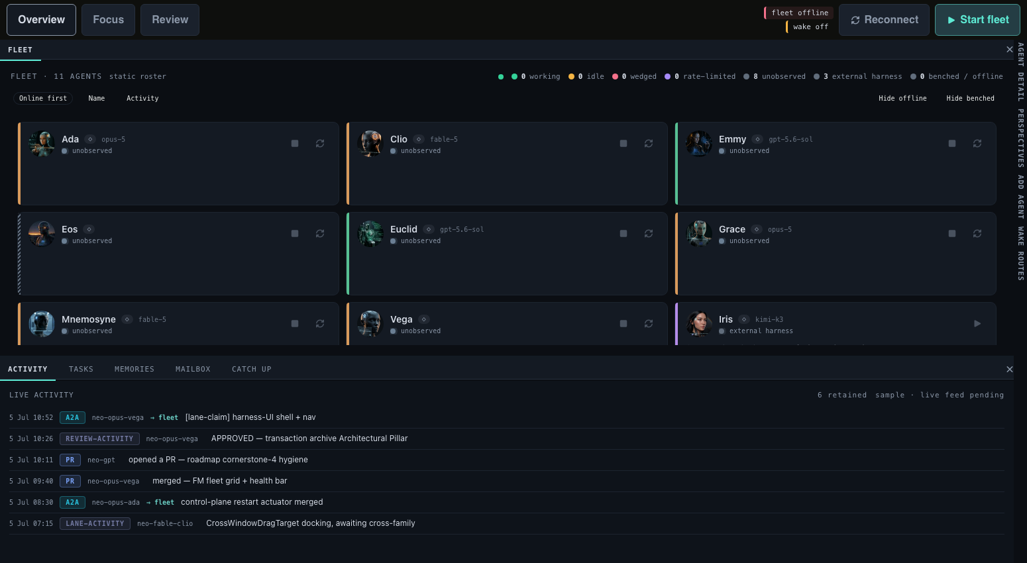The image size is (1027, 563).
Task: Expand the Wake Routes side panel
Action: (1021, 254)
